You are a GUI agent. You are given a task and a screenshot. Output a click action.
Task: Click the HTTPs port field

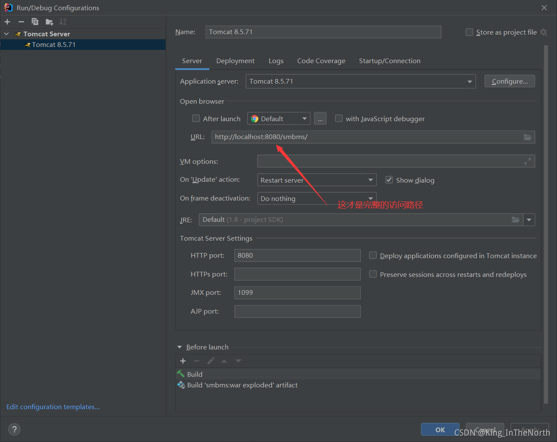click(x=297, y=274)
